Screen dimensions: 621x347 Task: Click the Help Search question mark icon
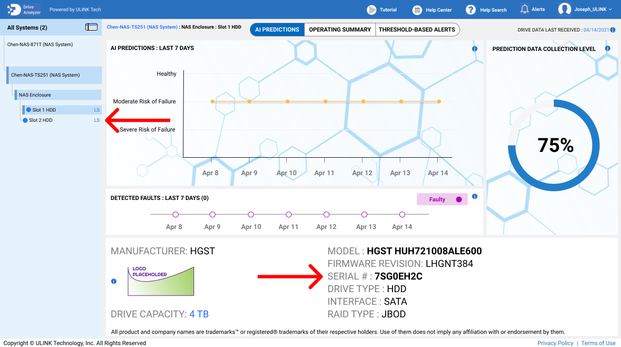(x=471, y=10)
